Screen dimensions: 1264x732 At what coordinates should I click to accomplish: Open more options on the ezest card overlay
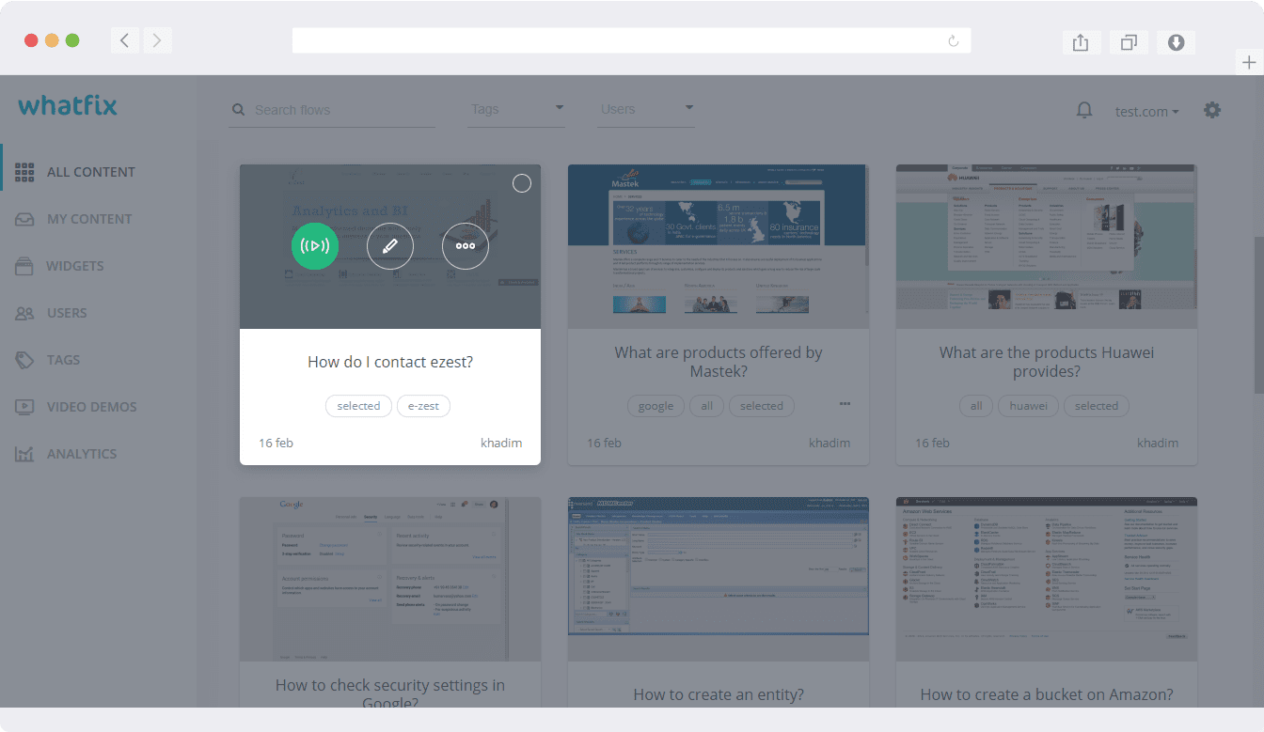click(466, 246)
